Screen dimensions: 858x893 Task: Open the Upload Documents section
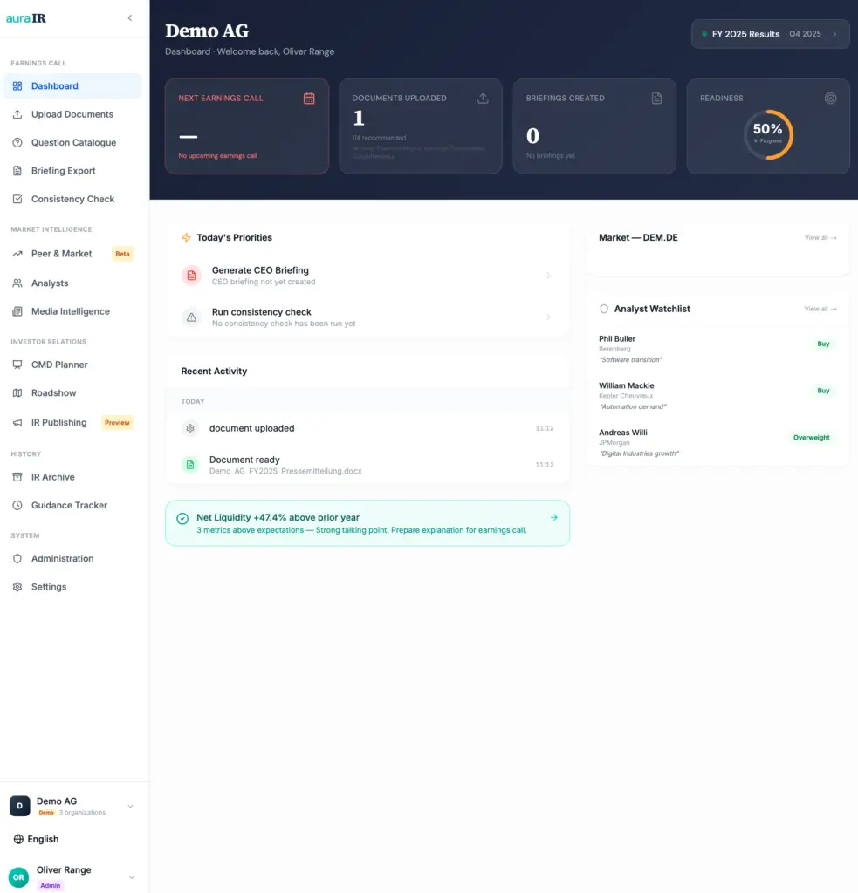point(74,114)
